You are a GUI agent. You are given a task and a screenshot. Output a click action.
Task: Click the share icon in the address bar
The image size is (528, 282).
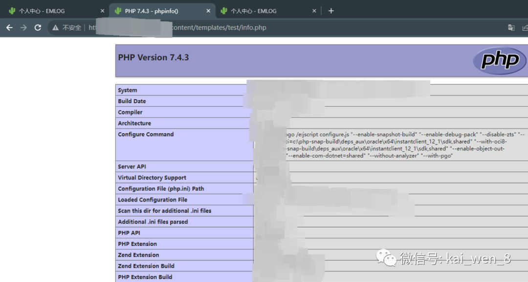(525, 27)
